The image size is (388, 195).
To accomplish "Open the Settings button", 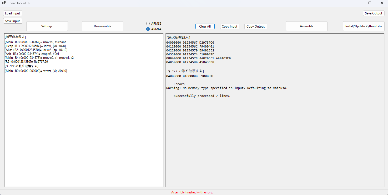I will point(47,26).
